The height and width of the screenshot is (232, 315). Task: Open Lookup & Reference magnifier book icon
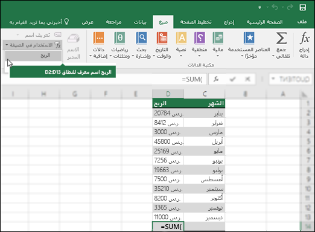pos(141,38)
